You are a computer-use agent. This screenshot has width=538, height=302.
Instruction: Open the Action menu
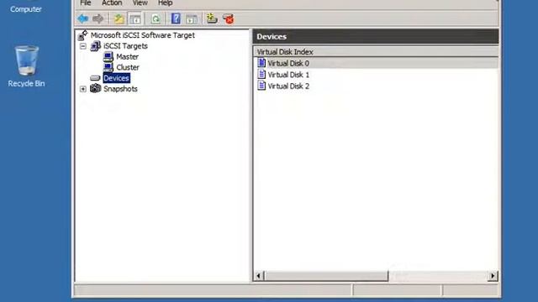point(112,3)
